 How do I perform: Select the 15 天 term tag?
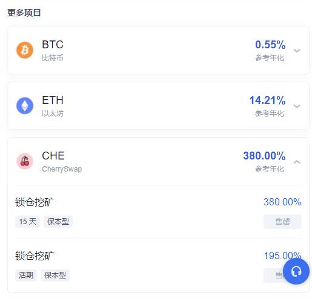point(28,222)
